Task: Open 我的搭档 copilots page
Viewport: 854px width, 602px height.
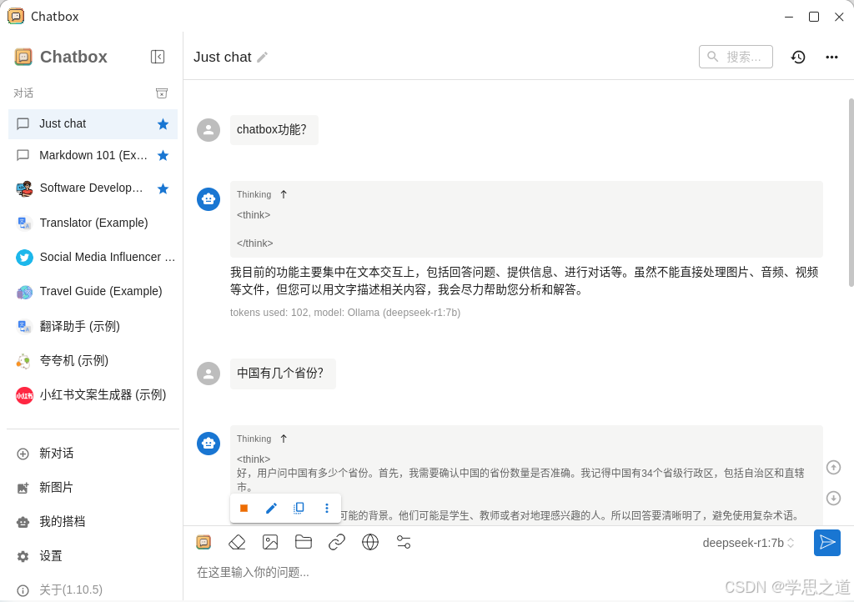Action: [x=93, y=522]
